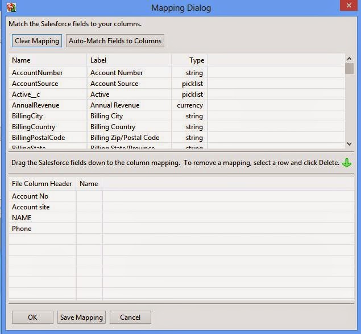Image resolution: width=361 pixels, height=334 pixels.
Task: Select the BillingPostalCode field row
Action: 177,138
